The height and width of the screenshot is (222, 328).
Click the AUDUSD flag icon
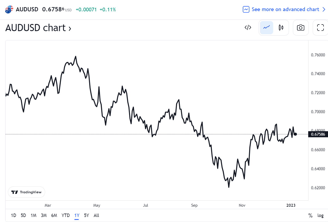9,9
